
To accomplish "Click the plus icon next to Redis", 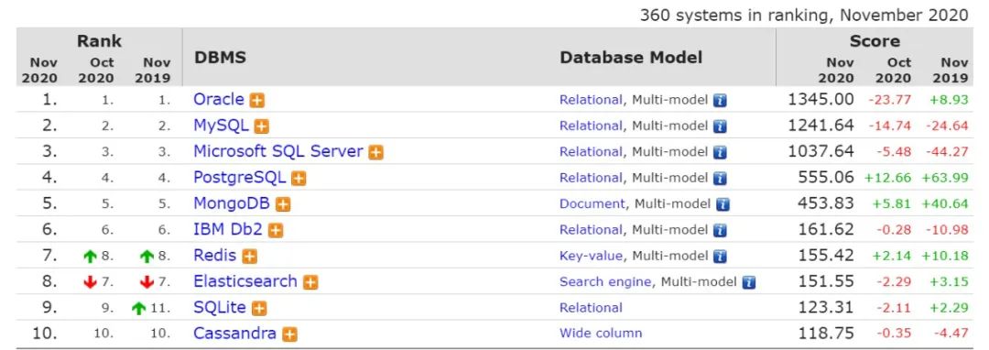I will tap(250, 256).
